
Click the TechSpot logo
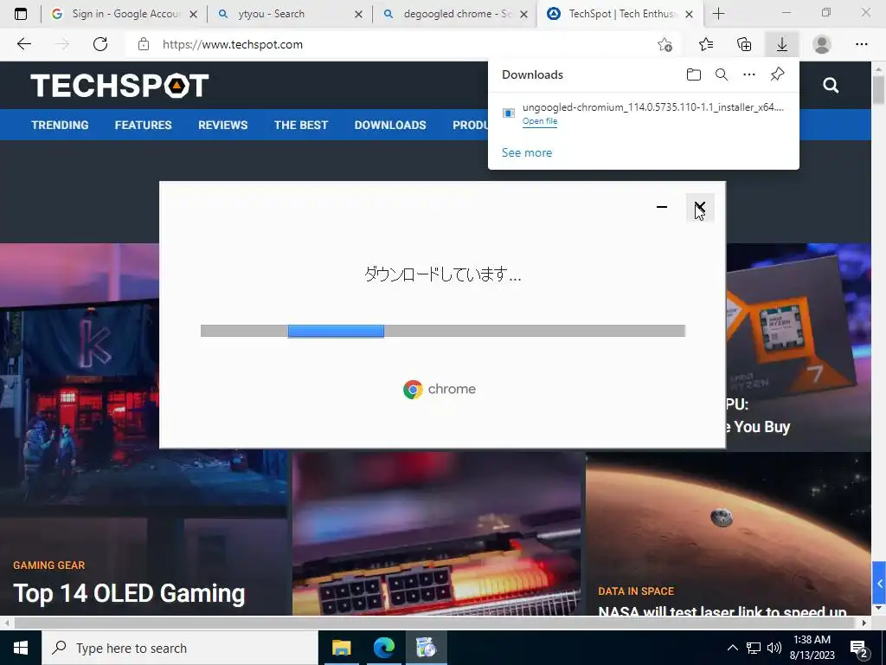coord(119,86)
